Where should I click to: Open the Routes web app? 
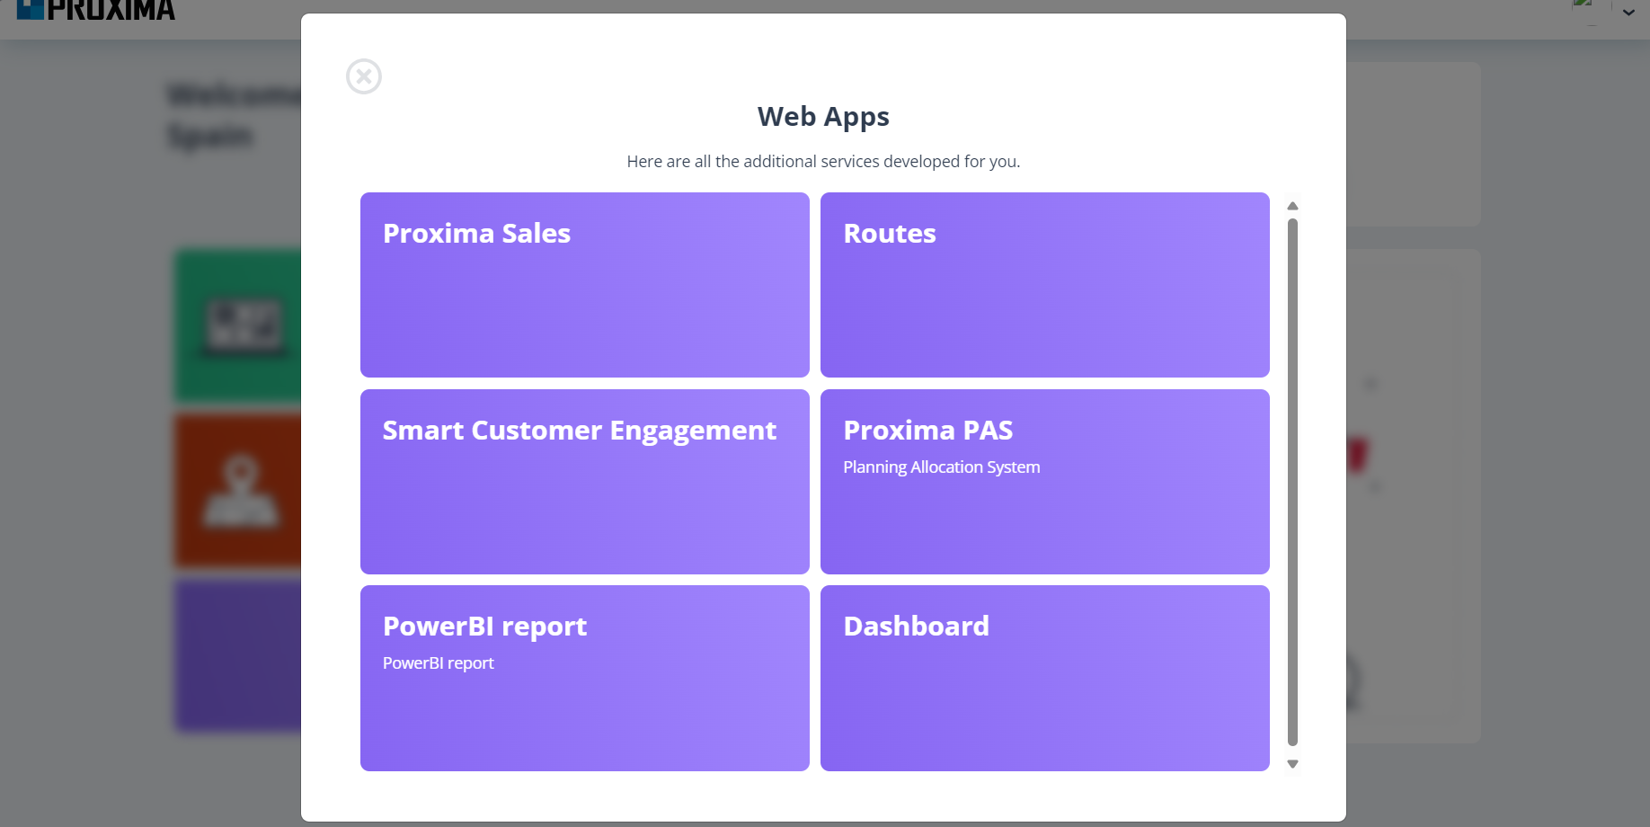[x=1044, y=285]
